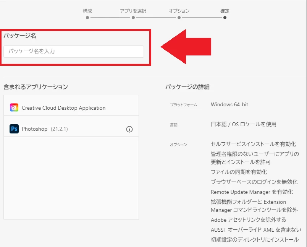Select the Creative Cloud Desktop Application row text

click(x=64, y=108)
